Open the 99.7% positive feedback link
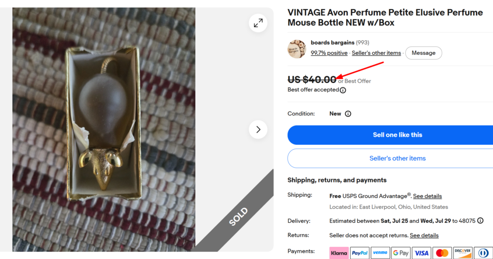Image resolution: width=493 pixels, height=259 pixels. click(x=329, y=53)
